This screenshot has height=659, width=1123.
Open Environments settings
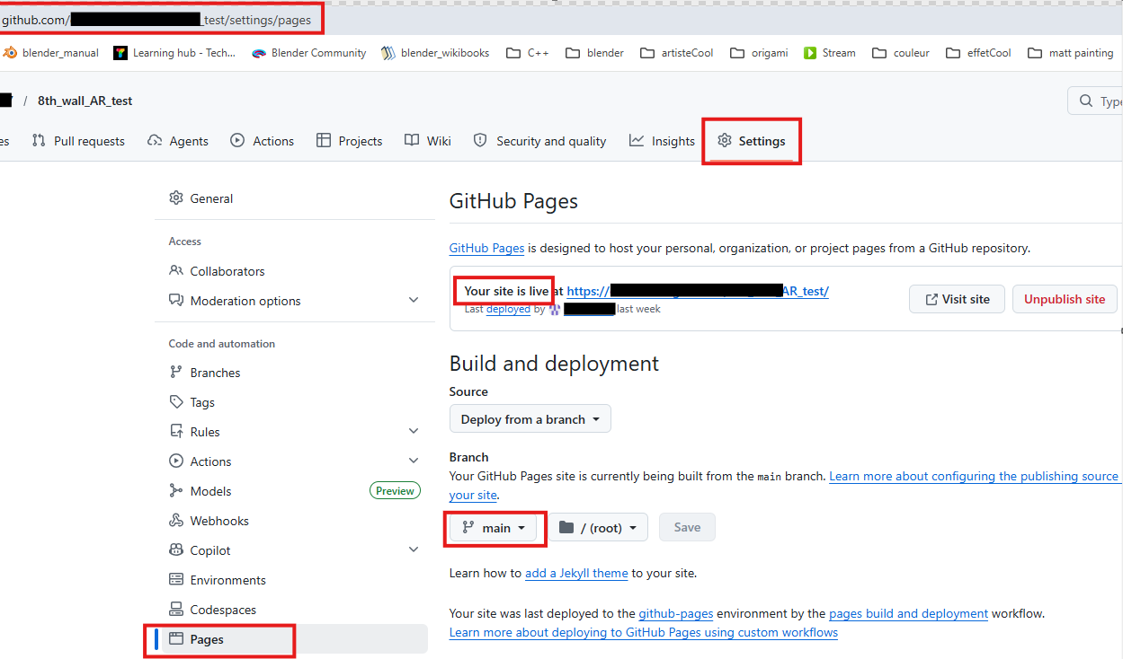[295, 580]
